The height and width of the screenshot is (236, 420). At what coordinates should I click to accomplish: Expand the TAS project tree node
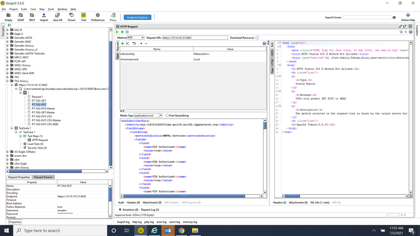click(x=8, y=77)
